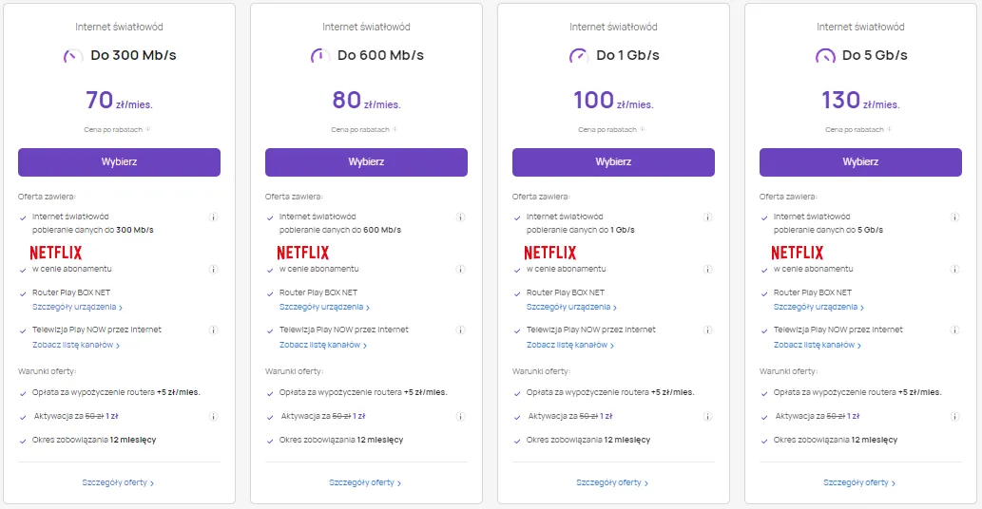Choose the 600 Mb/s plan with Wybierz

(366, 162)
